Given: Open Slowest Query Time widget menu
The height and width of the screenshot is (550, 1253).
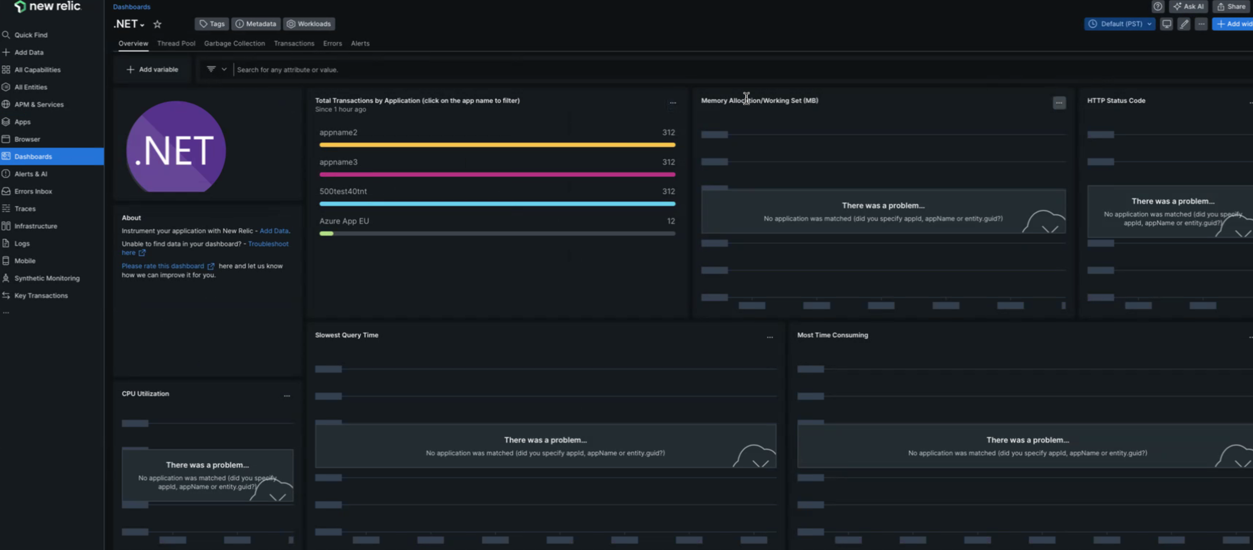Looking at the screenshot, I should coord(770,337).
